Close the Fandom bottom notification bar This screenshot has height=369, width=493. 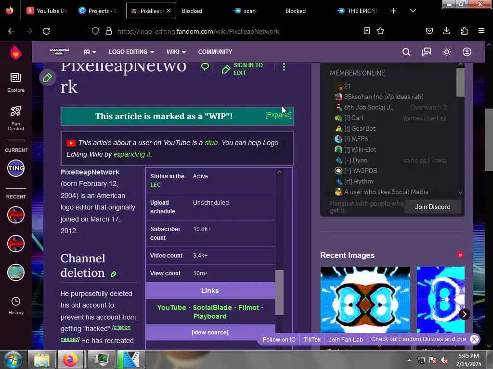tap(474, 339)
